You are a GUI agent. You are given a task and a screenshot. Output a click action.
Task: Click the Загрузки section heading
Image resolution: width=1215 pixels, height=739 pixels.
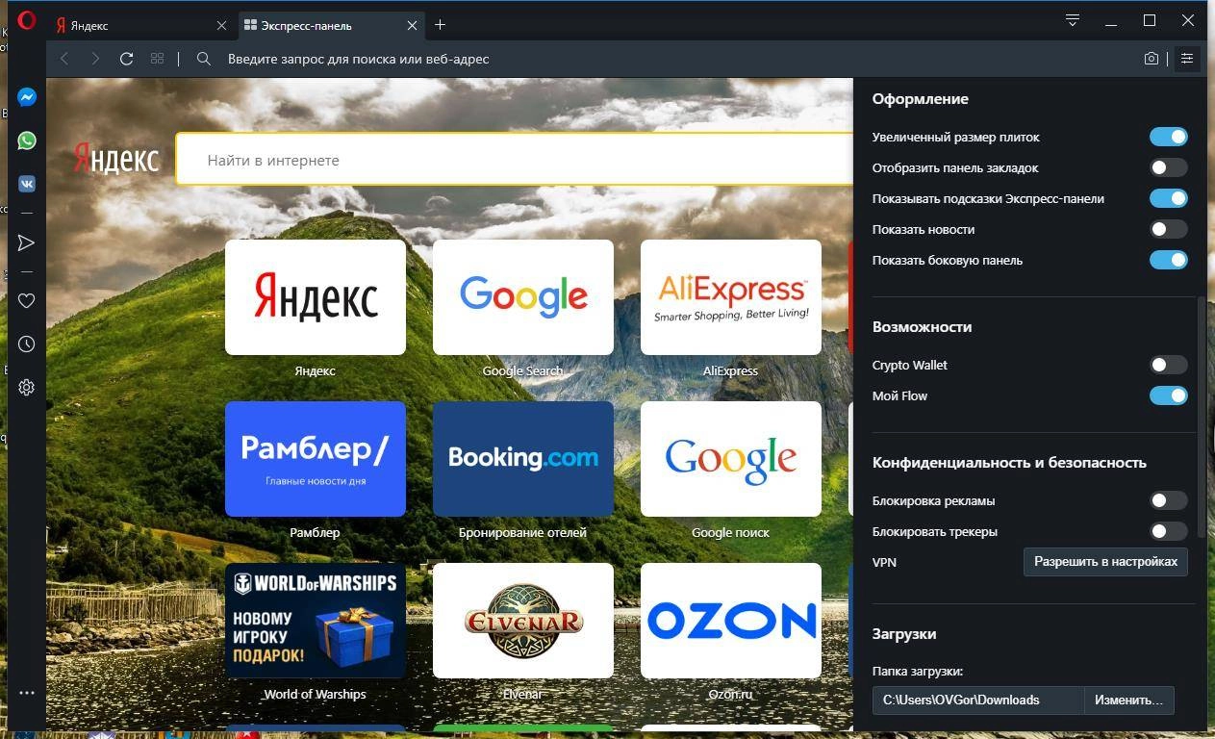pos(904,634)
